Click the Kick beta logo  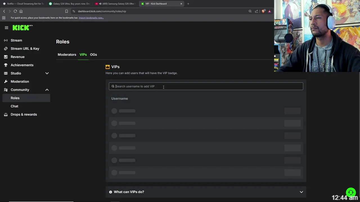tap(22, 27)
